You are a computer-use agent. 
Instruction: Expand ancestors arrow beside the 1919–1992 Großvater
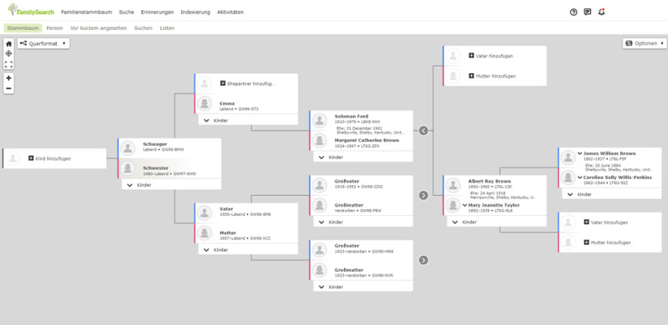[423, 195]
